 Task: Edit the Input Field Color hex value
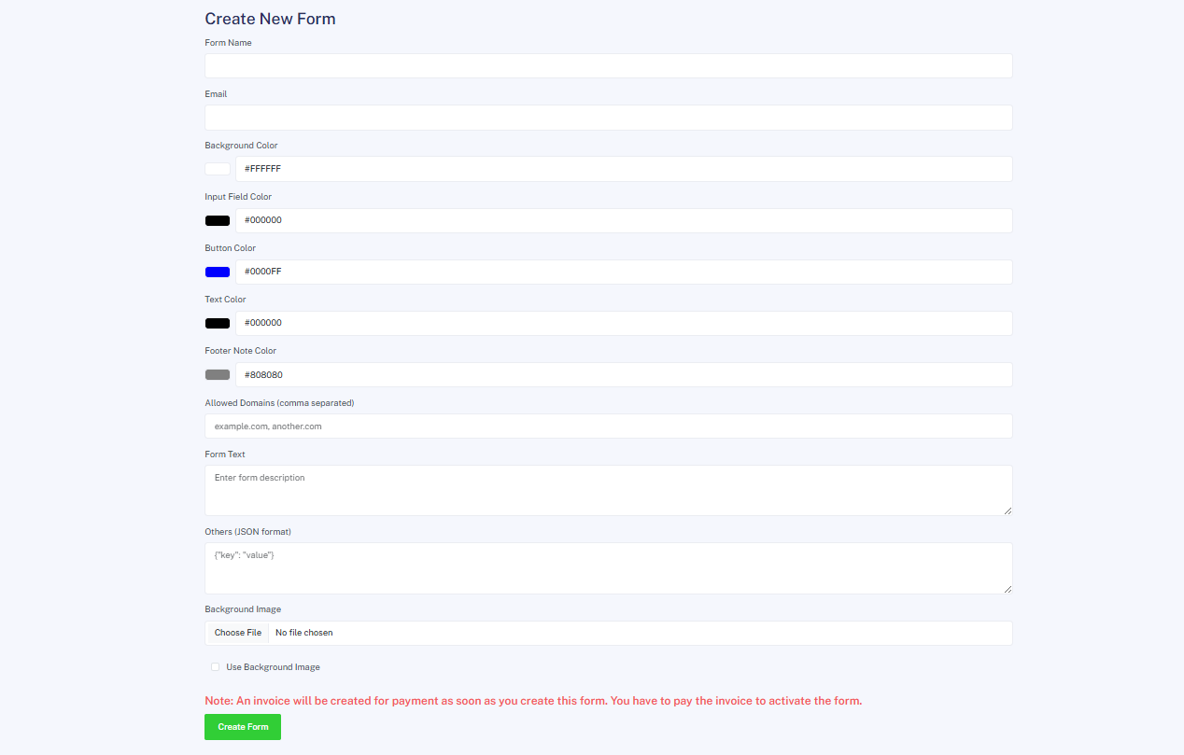pyautogui.click(x=623, y=220)
